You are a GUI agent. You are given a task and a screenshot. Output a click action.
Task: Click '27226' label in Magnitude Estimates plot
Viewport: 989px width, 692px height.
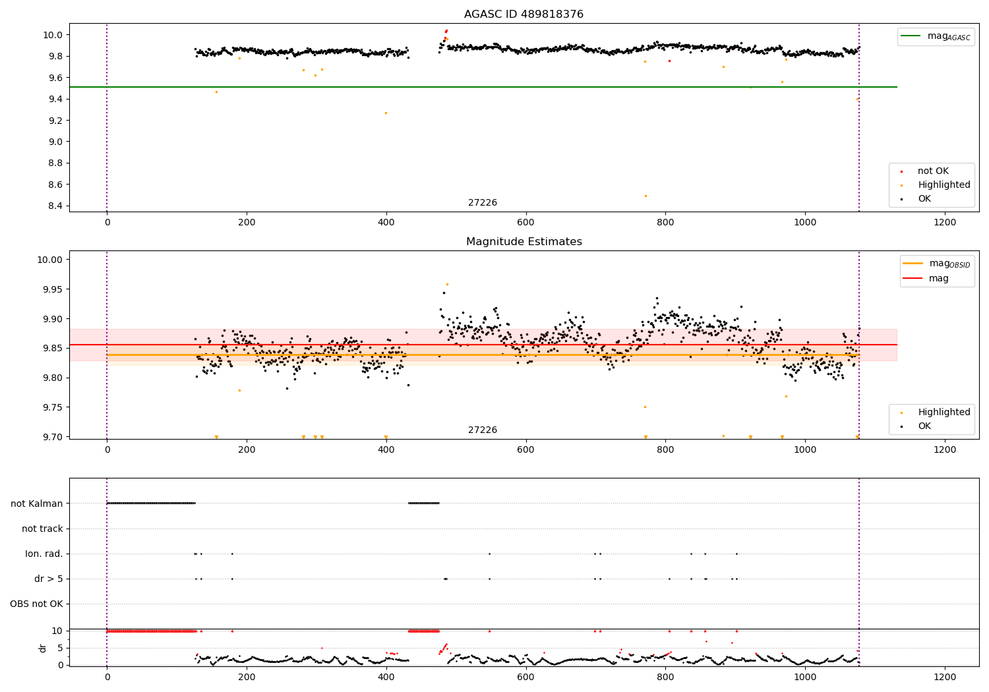[483, 430]
